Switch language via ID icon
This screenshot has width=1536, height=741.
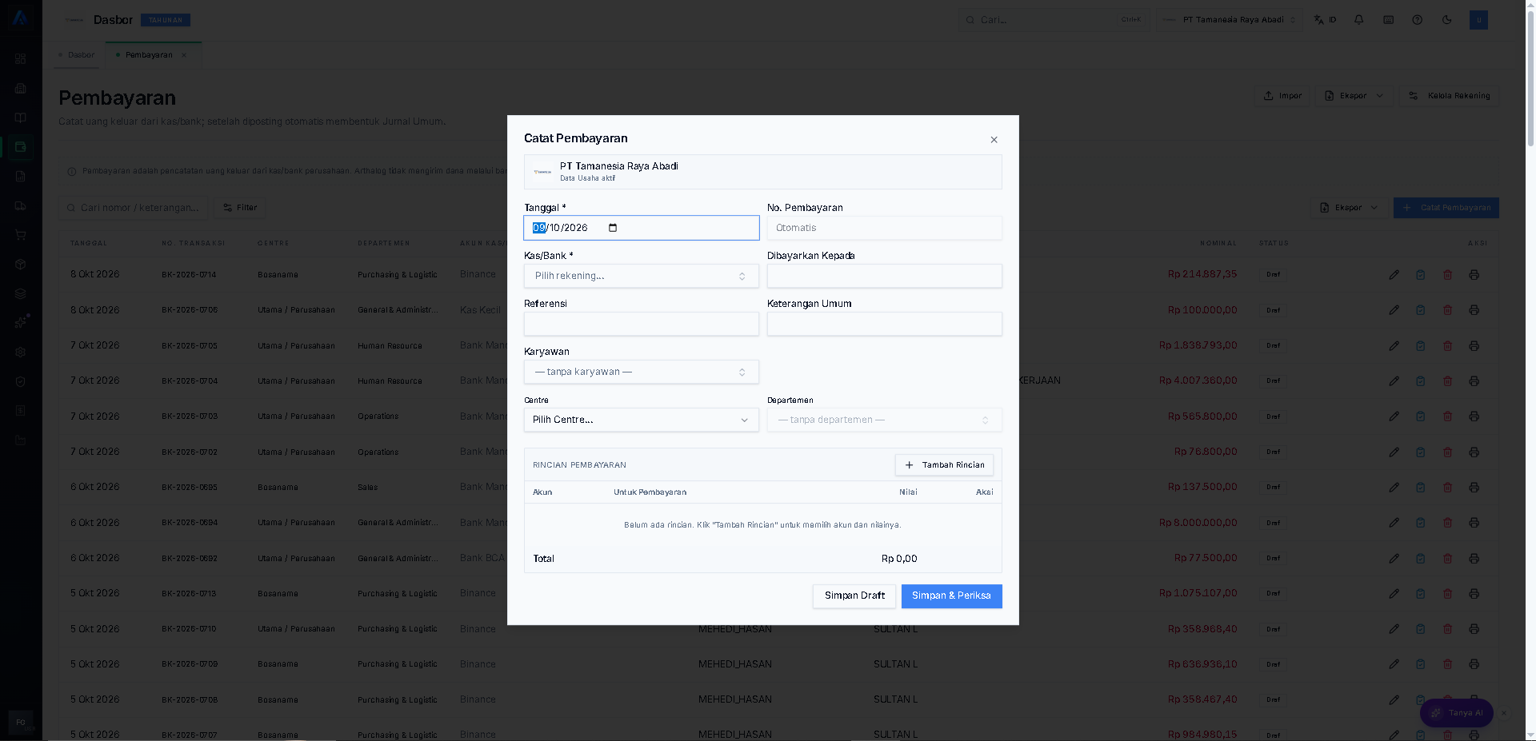pos(1325,20)
